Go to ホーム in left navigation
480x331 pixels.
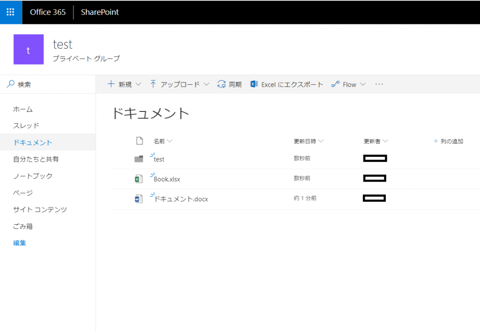23,109
